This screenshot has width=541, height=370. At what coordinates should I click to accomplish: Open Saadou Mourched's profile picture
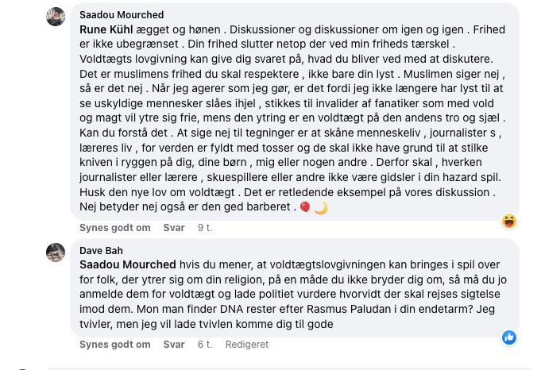56,17
